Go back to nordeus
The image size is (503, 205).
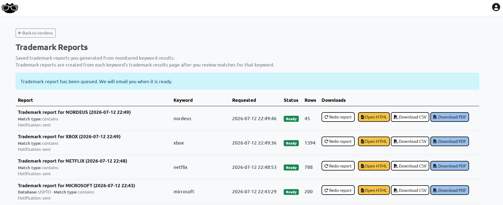point(36,33)
